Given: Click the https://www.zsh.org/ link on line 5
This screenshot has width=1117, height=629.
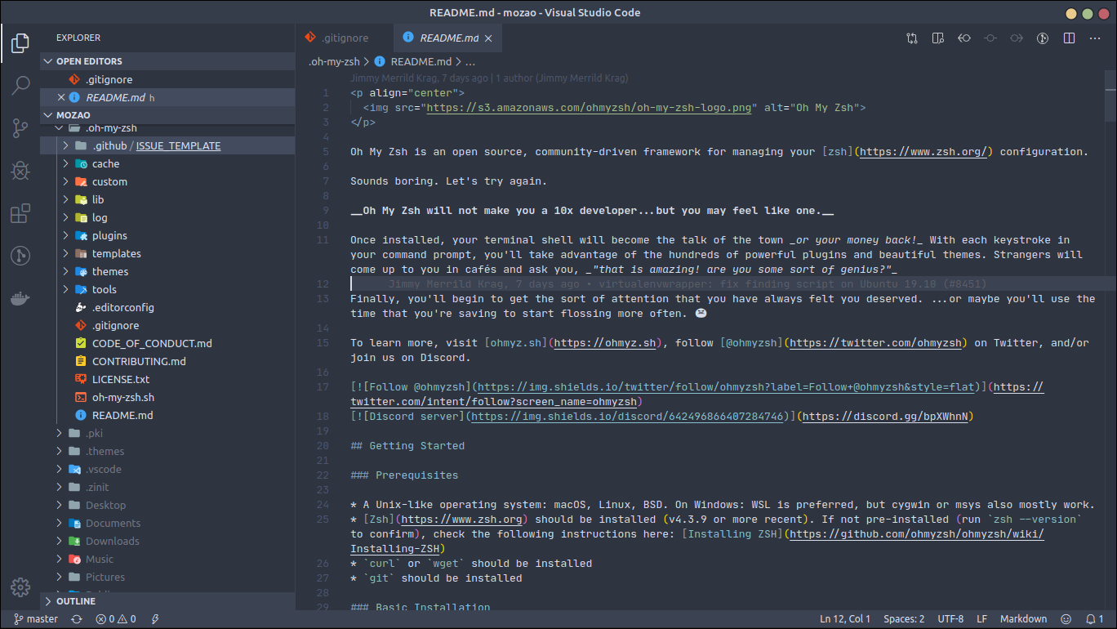Looking at the screenshot, I should pyautogui.click(x=923, y=152).
